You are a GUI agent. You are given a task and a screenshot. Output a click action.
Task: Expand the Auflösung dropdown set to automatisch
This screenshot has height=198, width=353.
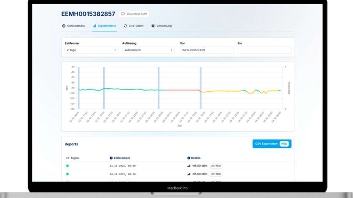coord(148,50)
